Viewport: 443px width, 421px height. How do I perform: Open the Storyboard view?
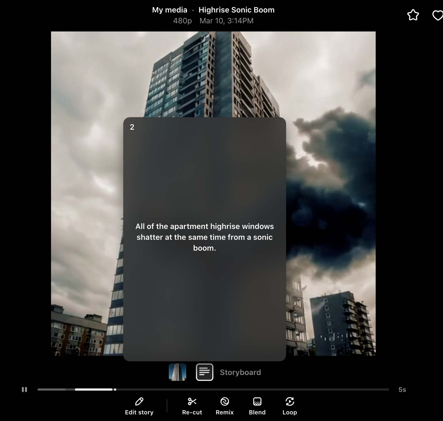(240, 372)
